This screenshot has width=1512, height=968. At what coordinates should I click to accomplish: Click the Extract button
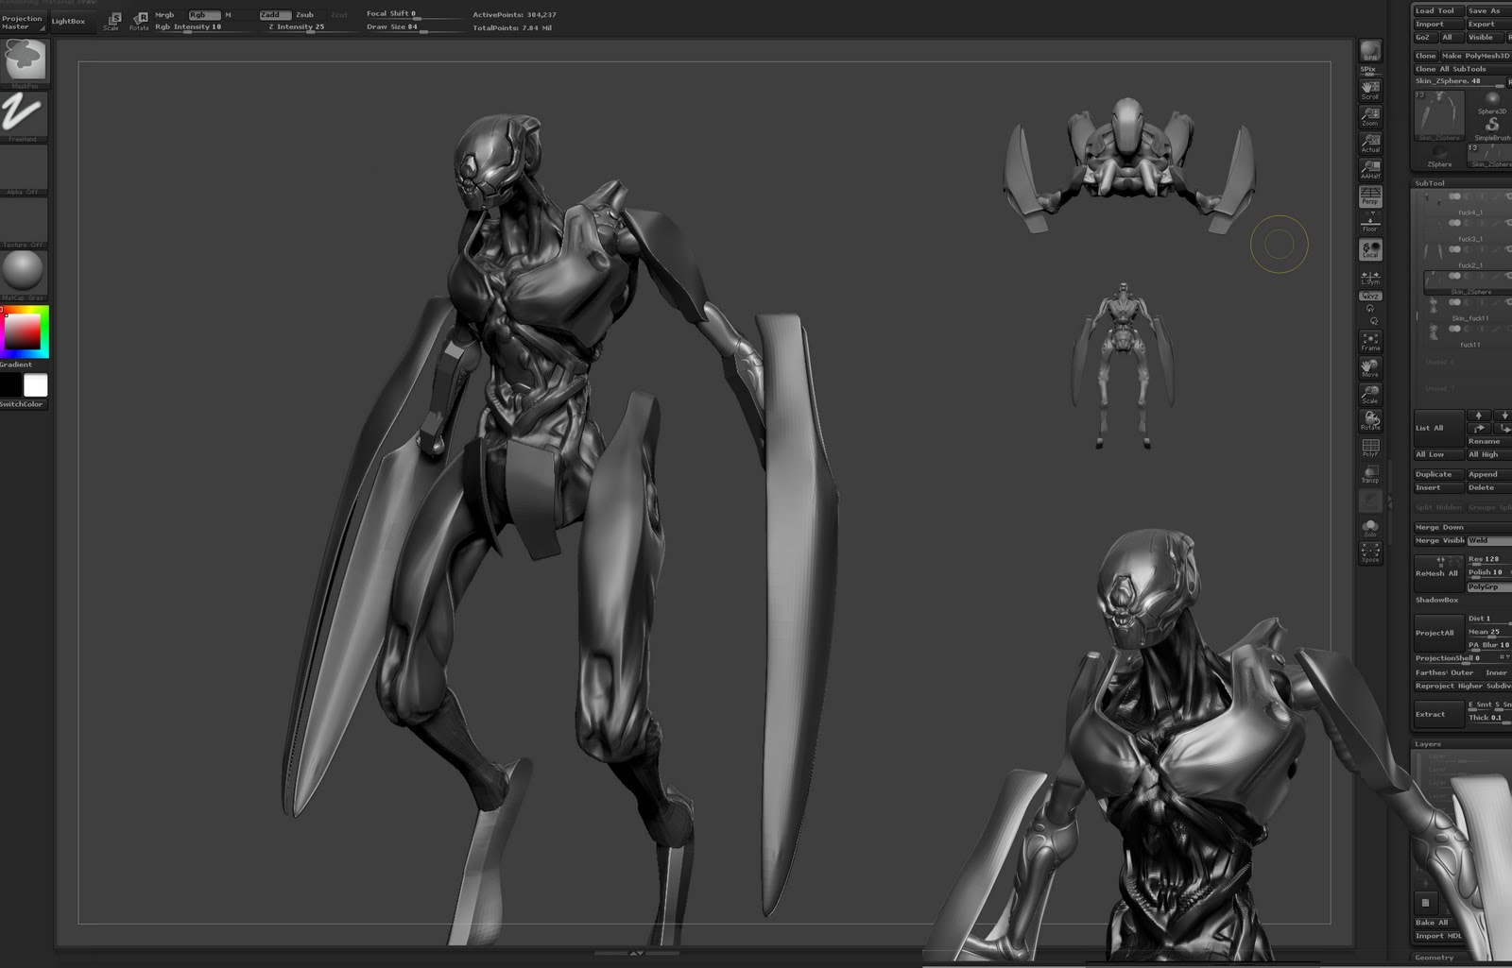[x=1437, y=714]
